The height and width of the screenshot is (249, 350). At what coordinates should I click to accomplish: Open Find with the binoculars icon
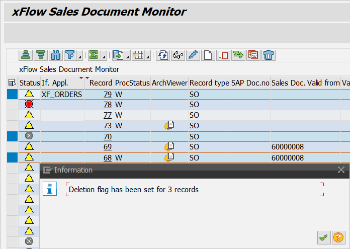pyautogui.click(x=56, y=55)
